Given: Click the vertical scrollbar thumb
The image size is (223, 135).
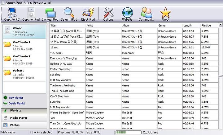Looking at the screenshot, I should click(x=221, y=76).
